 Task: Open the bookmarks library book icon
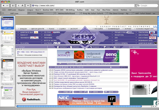4,10
